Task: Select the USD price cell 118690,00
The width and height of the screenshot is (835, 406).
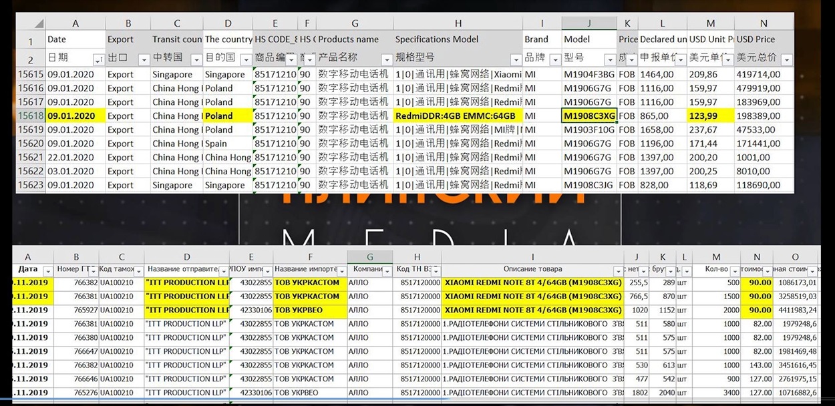Action: click(x=764, y=185)
